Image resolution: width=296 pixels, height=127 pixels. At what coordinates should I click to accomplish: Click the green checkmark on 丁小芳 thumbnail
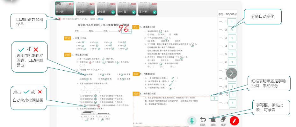tap(92, 12)
